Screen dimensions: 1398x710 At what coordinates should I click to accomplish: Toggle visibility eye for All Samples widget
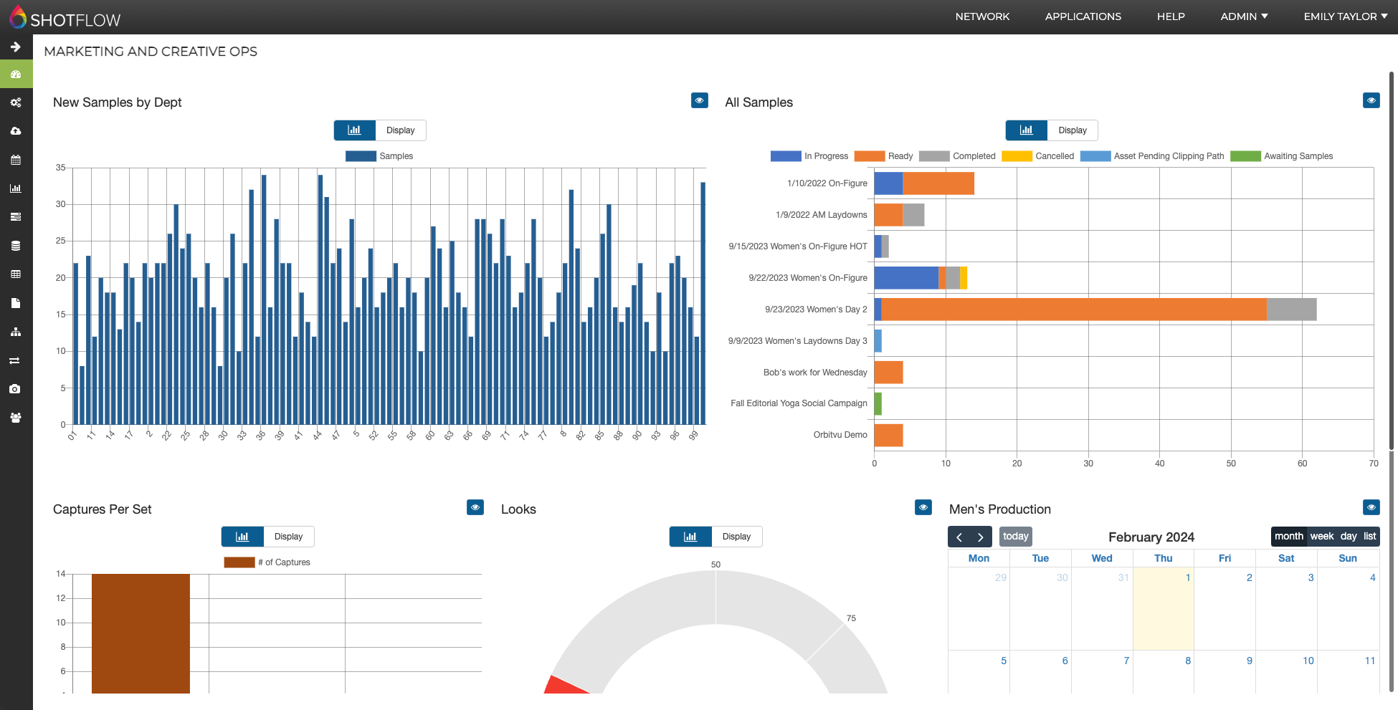pos(1371,100)
